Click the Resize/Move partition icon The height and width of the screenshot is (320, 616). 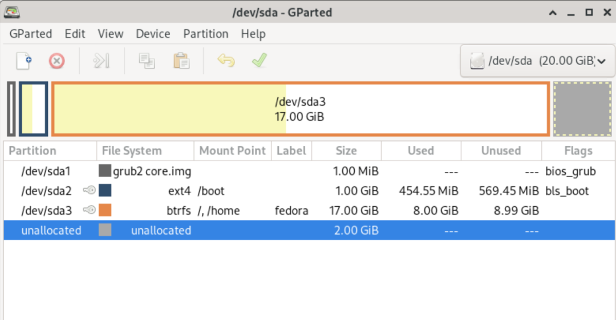click(x=101, y=60)
